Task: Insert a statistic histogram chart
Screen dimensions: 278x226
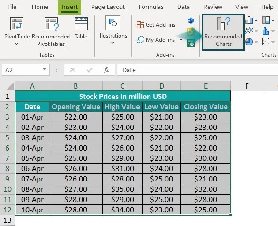Action: [265, 31]
